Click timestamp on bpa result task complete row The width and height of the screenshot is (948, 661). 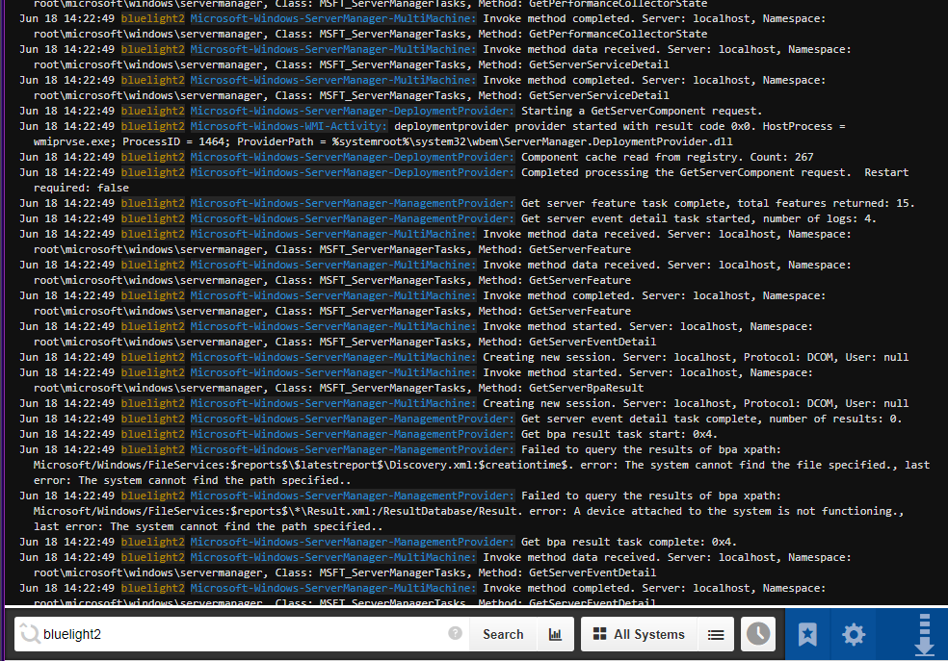(67, 542)
